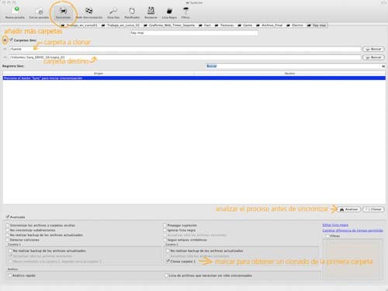Open the Multi-Sincronización tool

(x=89, y=12)
